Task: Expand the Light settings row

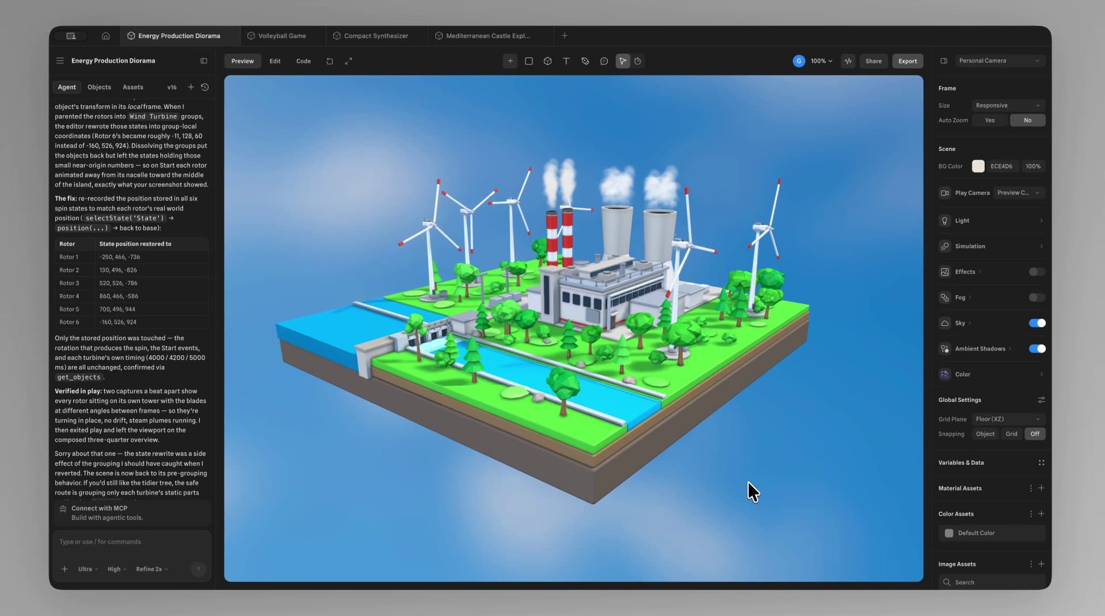Action: (992, 221)
